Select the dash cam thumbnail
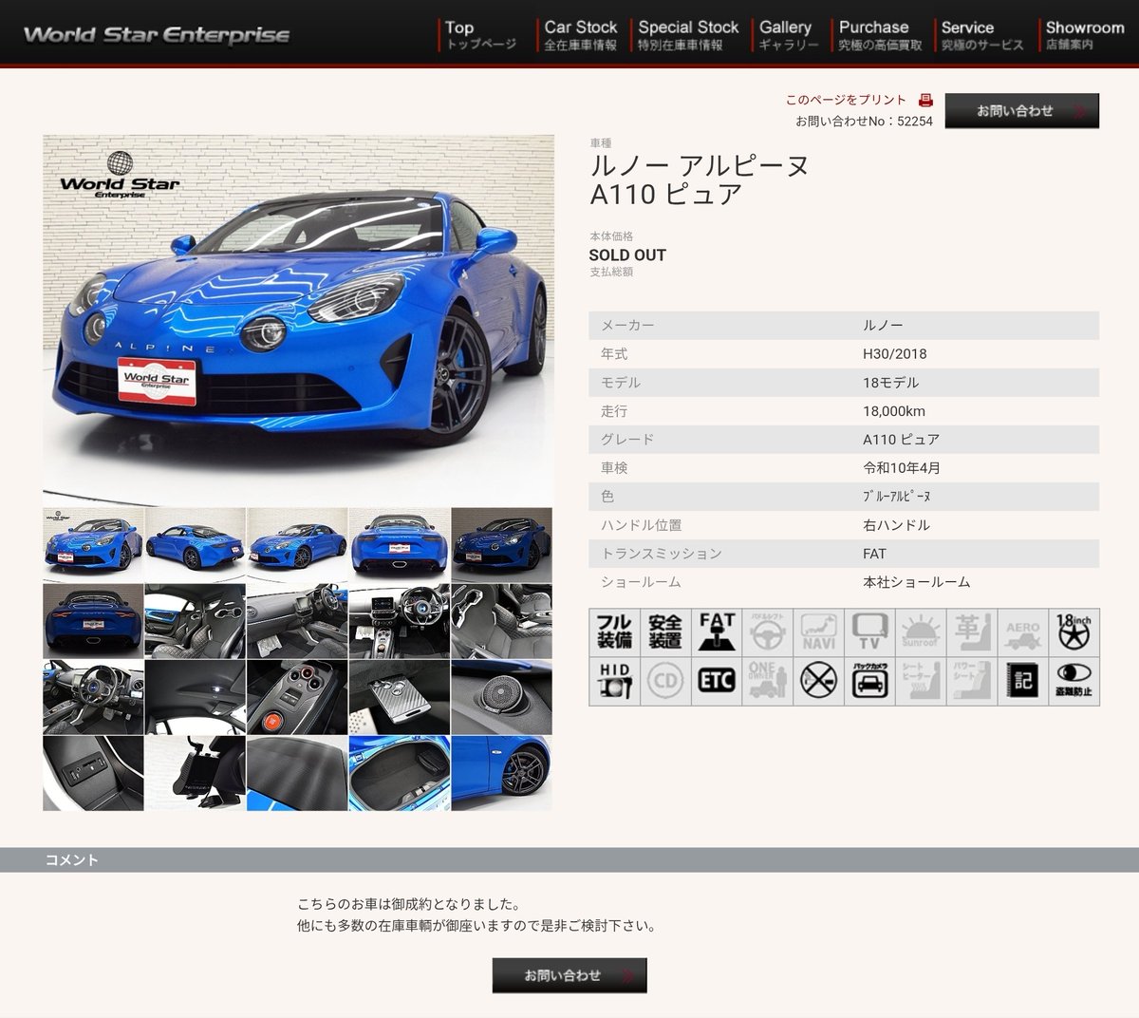The height and width of the screenshot is (1018, 1139). (196, 773)
